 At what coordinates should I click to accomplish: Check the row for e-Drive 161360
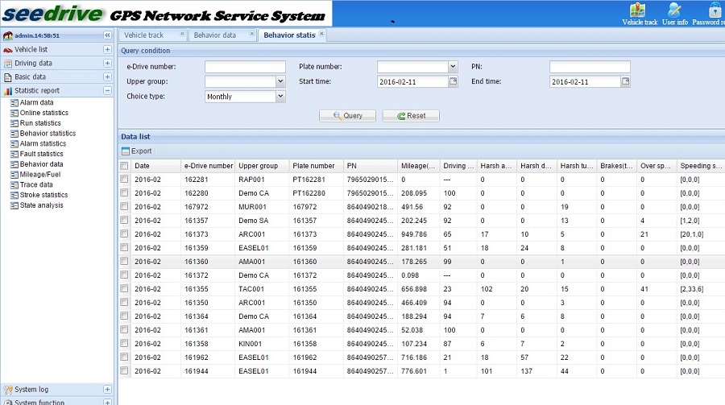point(124,261)
